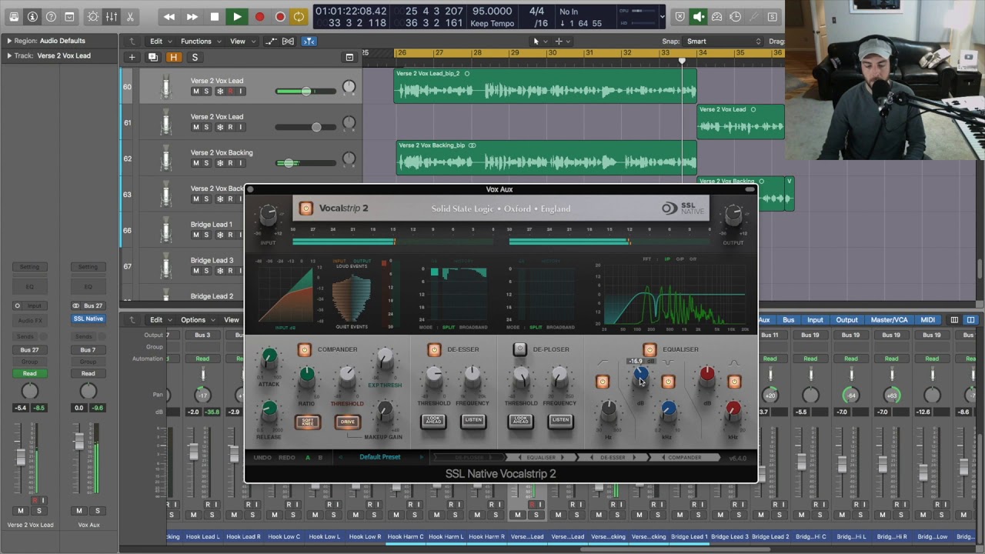985x554 pixels.
Task: Open the Mixer from the control bar
Action: click(112, 16)
